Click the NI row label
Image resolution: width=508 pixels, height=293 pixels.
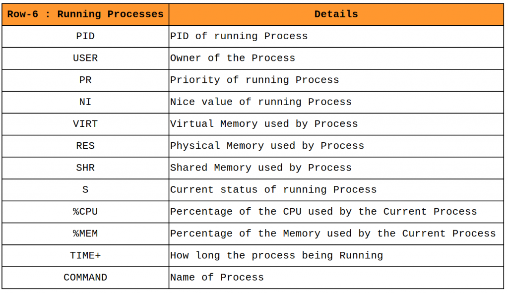tap(85, 102)
